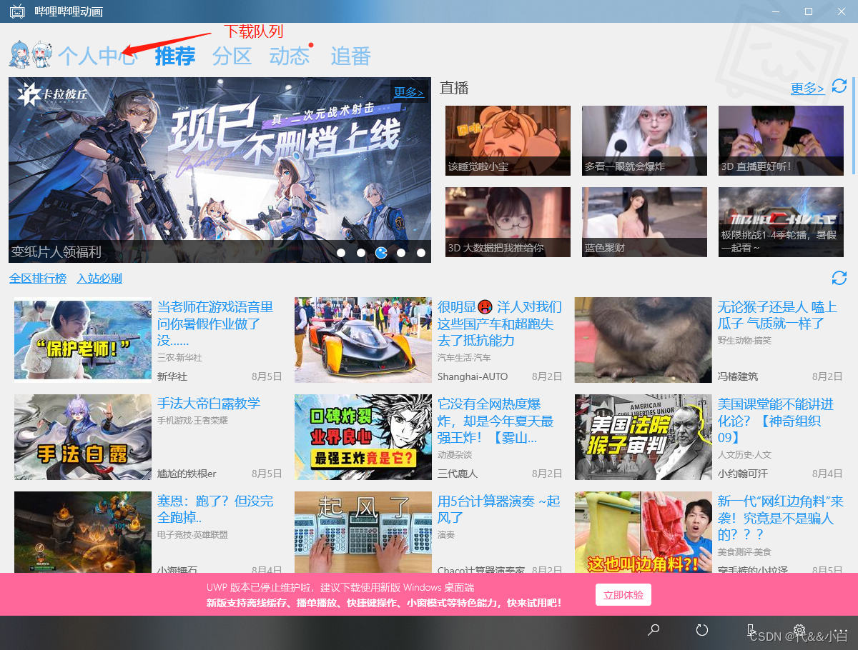The width and height of the screenshot is (858, 650).
Task: Open video title 手法大帝白露教学
Action: pos(209,404)
